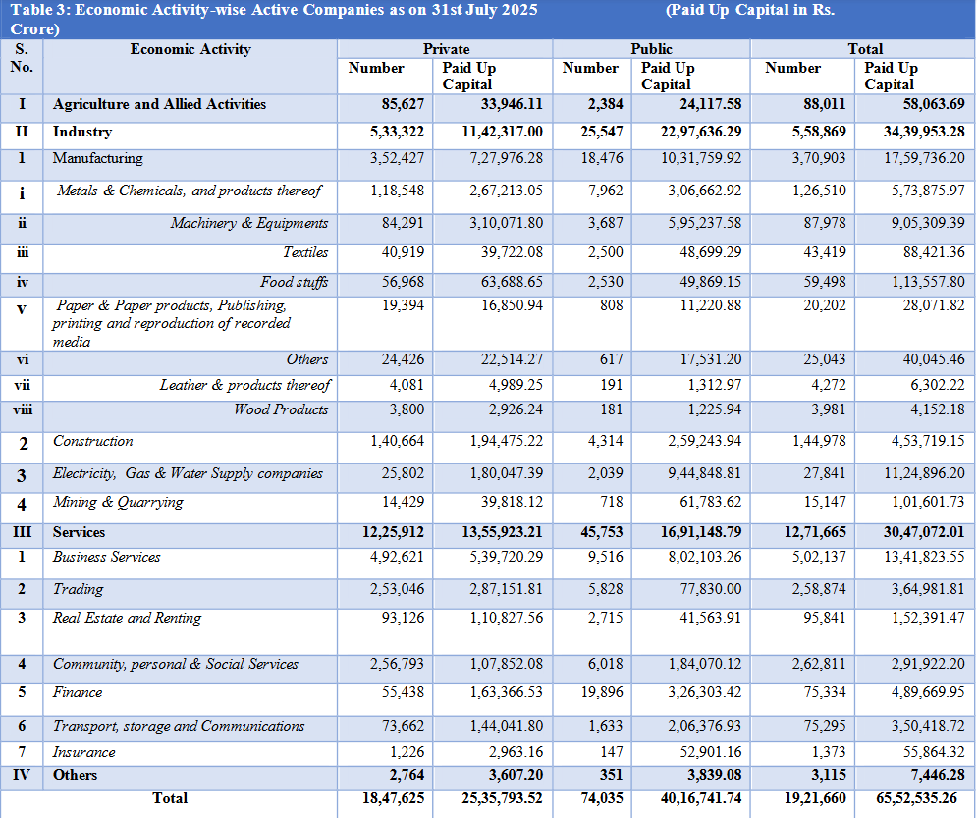Click the 'Paper & Paper products, Publishing' label
Image resolution: width=977 pixels, height=818 pixels.
pos(172,305)
